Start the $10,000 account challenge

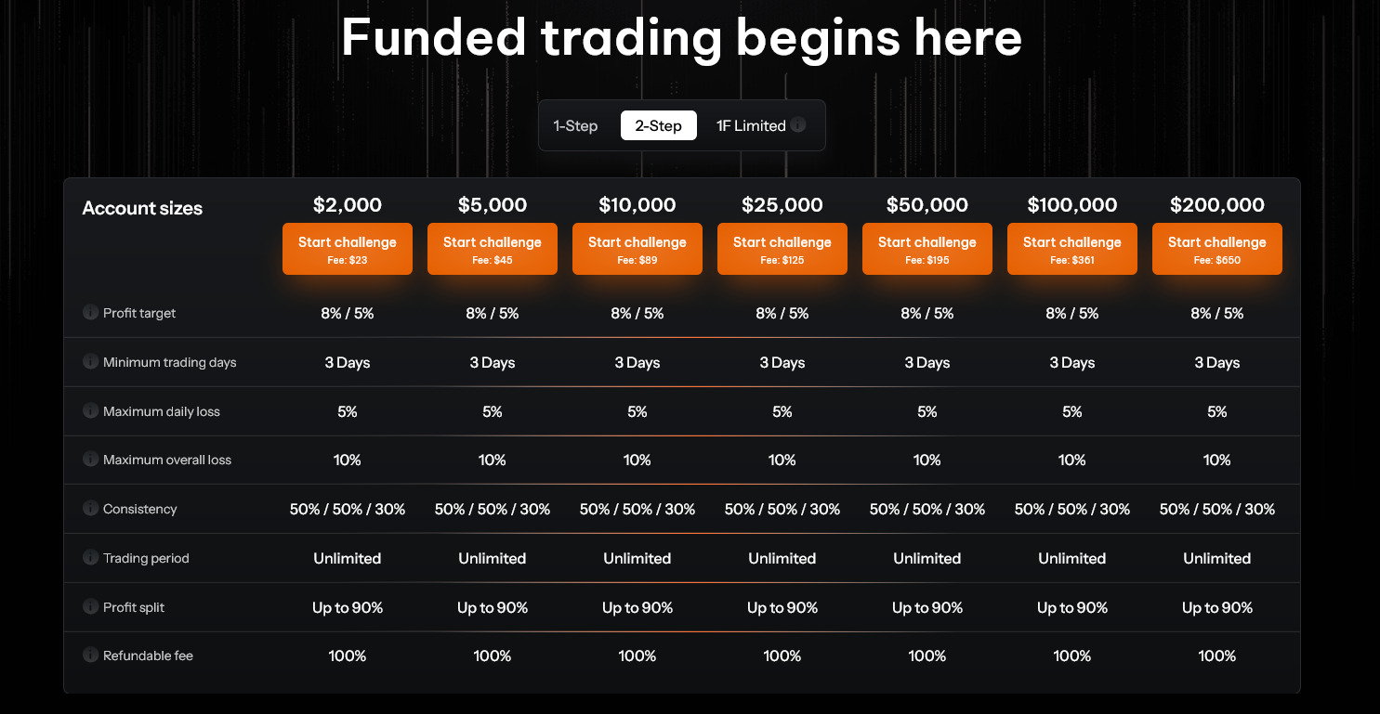[x=637, y=249]
